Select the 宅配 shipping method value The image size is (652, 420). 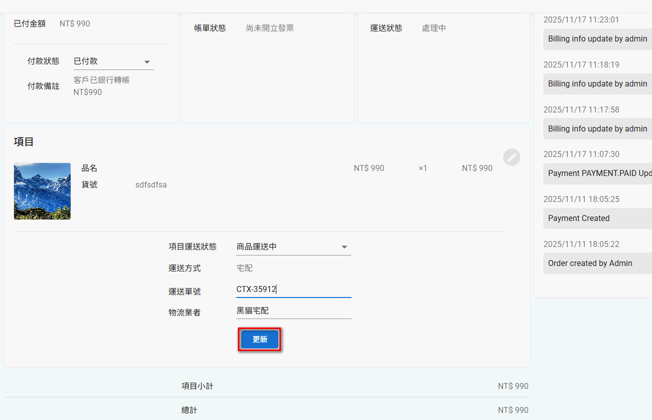click(244, 268)
